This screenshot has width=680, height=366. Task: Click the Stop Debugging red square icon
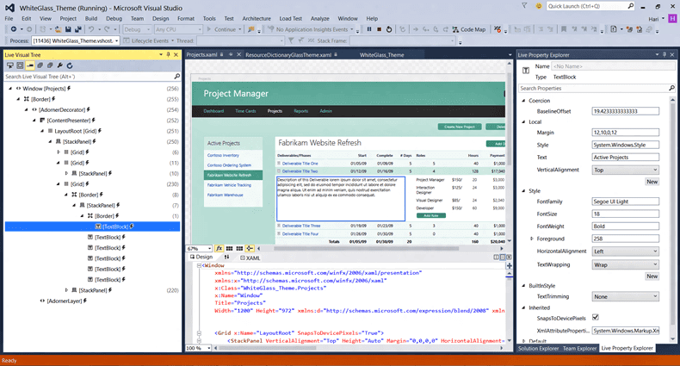[x=379, y=29]
